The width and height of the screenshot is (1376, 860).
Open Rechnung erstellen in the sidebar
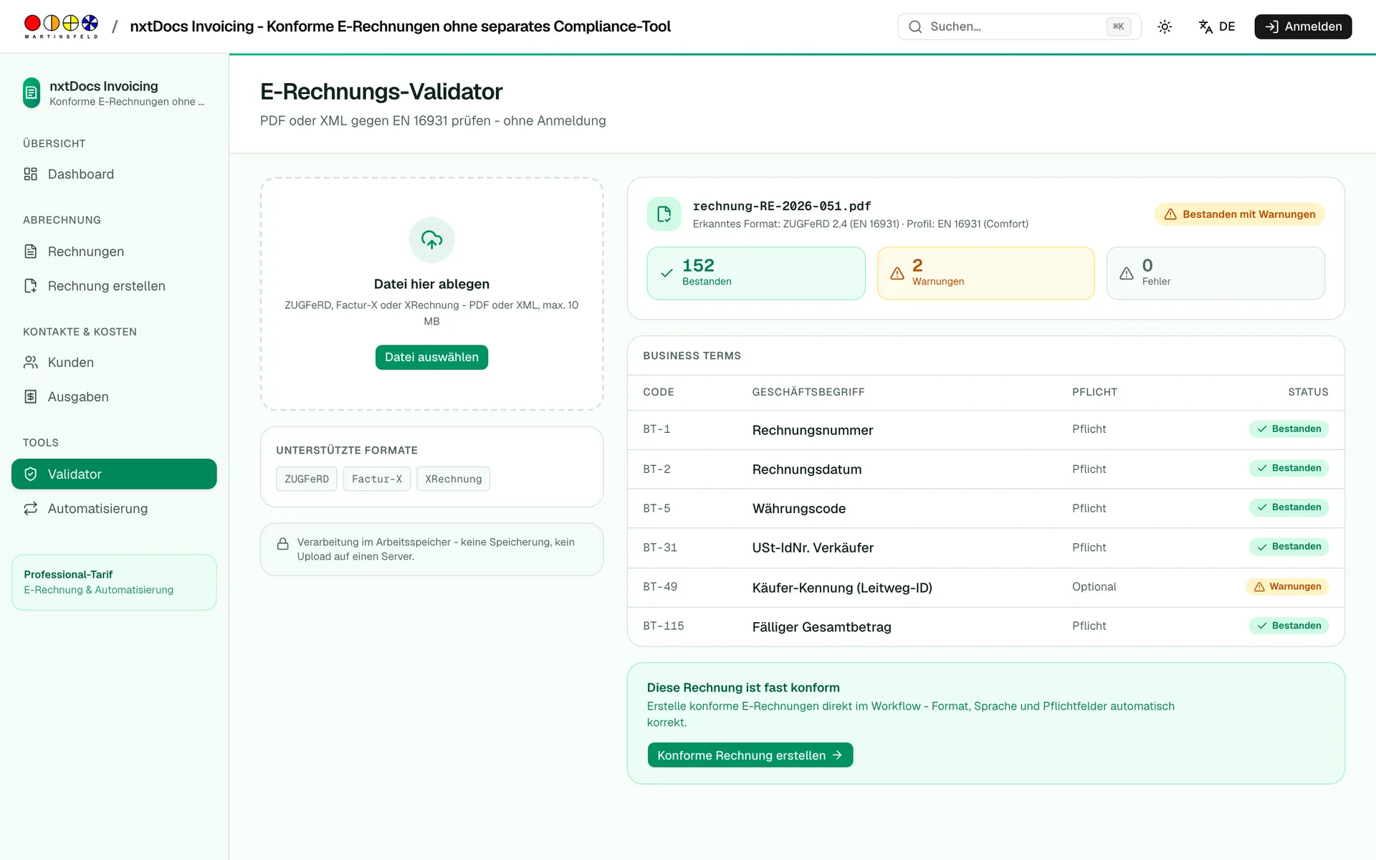[114, 286]
